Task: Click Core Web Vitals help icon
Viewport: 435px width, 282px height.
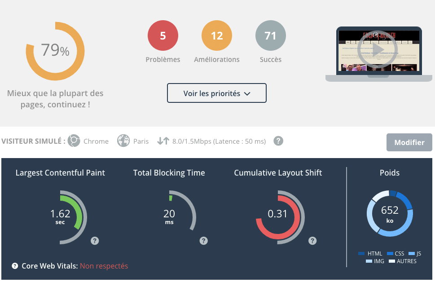Action: click(15, 266)
